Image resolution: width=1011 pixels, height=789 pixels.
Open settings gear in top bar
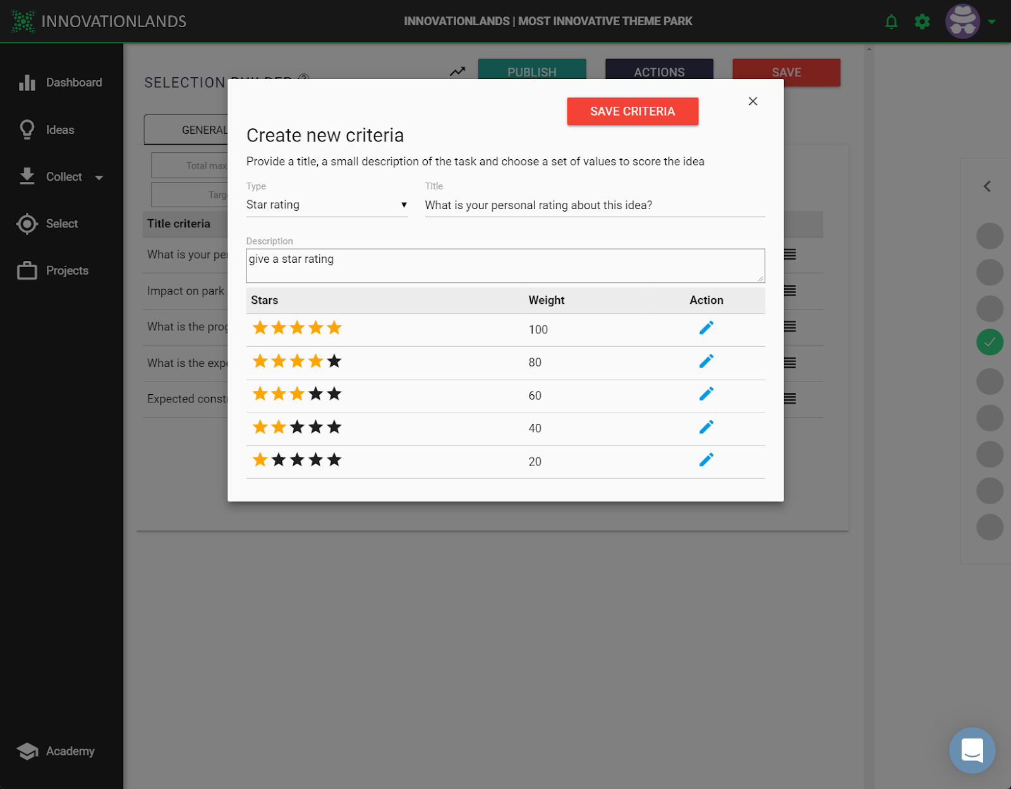922,22
